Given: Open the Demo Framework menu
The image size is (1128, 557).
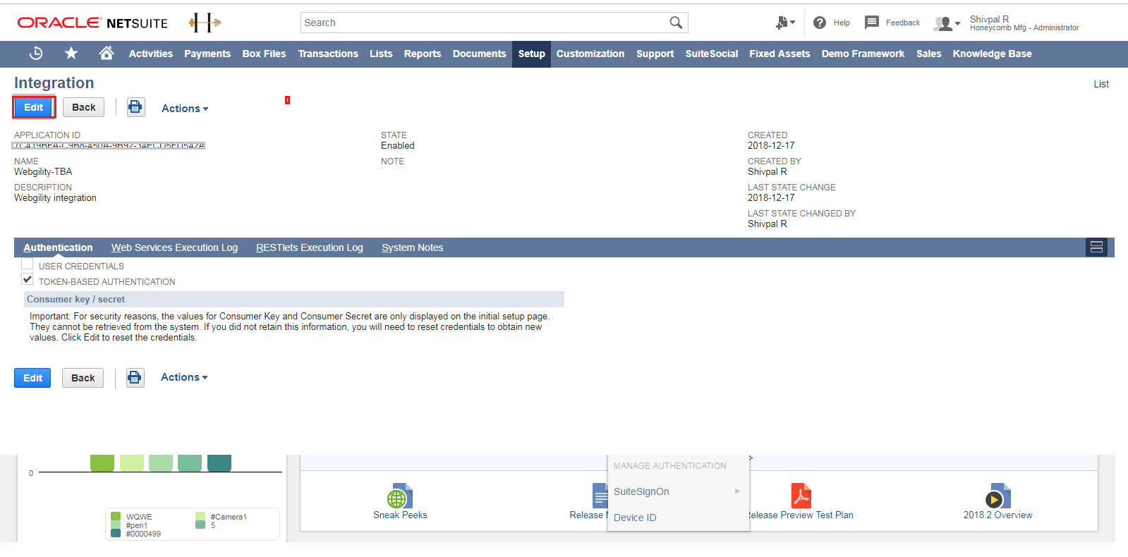Looking at the screenshot, I should (863, 54).
